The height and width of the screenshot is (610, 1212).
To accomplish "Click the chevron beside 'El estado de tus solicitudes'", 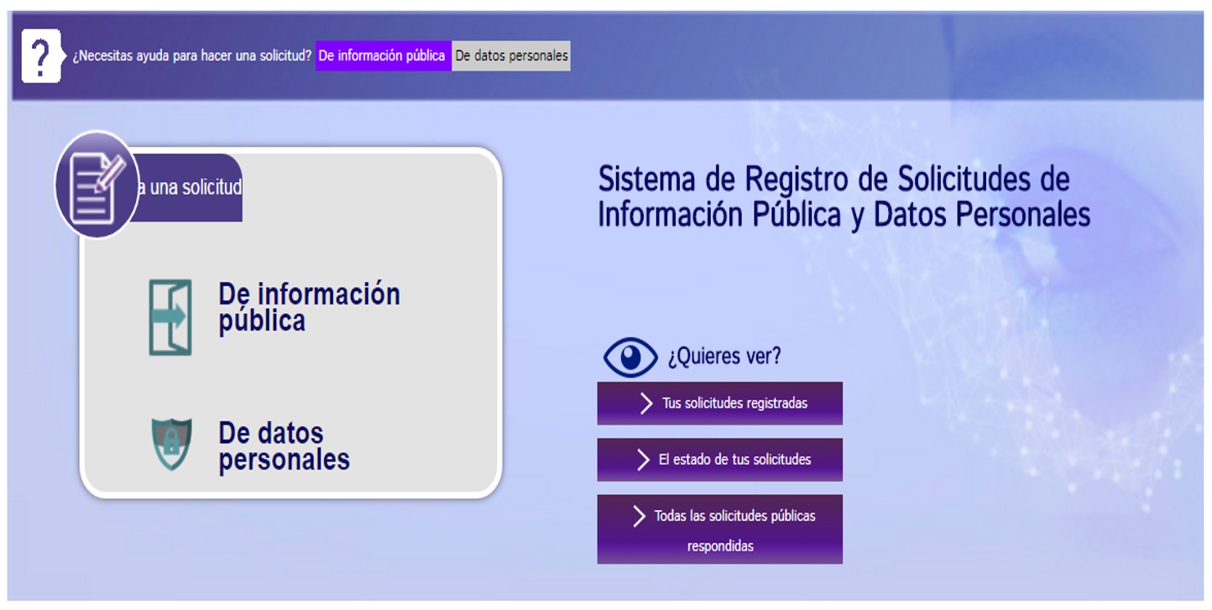I will tap(643, 460).
